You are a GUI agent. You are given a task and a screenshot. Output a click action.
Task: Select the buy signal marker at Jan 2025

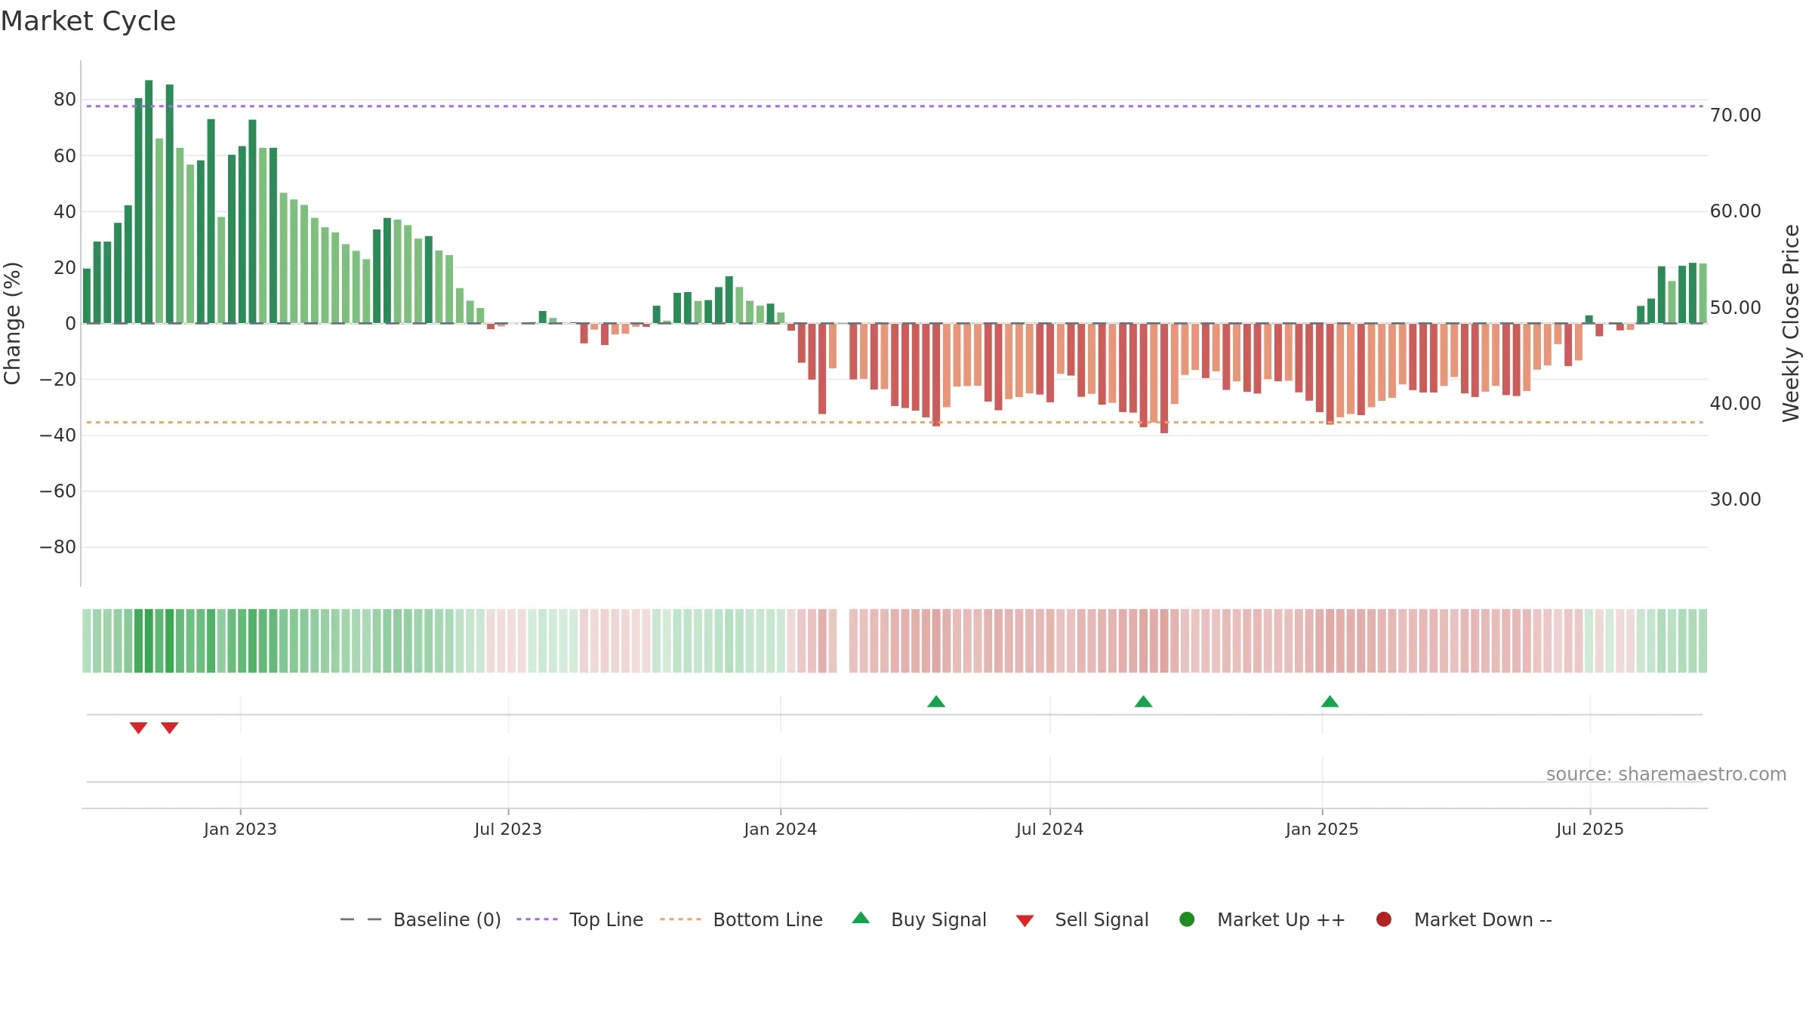coord(1330,701)
